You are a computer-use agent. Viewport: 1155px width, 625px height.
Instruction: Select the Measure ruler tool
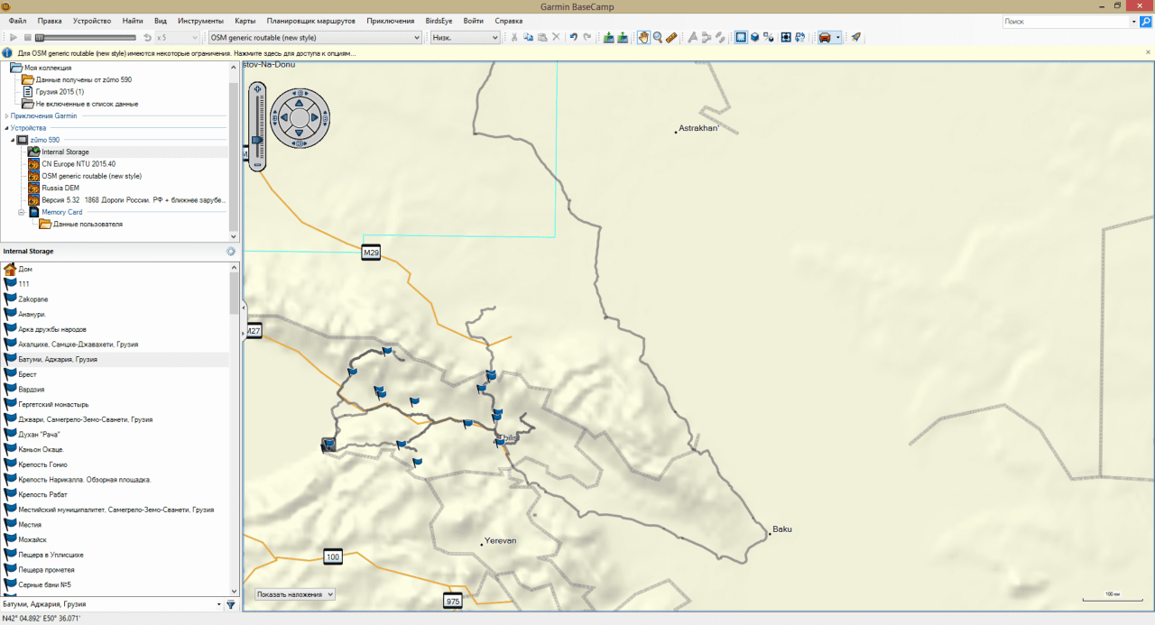(x=671, y=37)
